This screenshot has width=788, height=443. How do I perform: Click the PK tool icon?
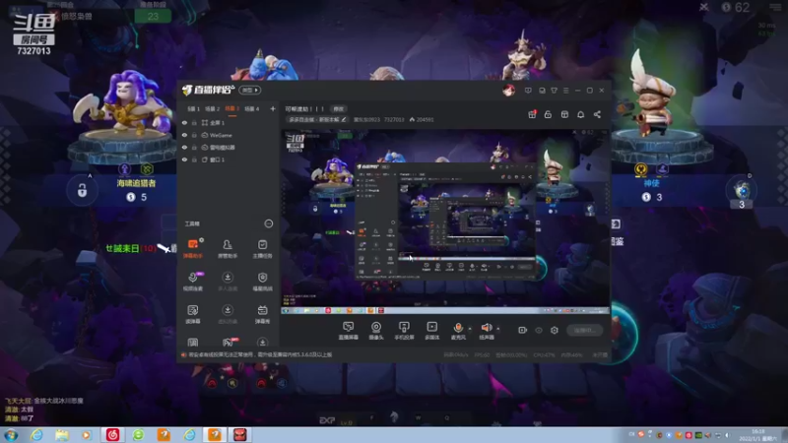(x=229, y=342)
